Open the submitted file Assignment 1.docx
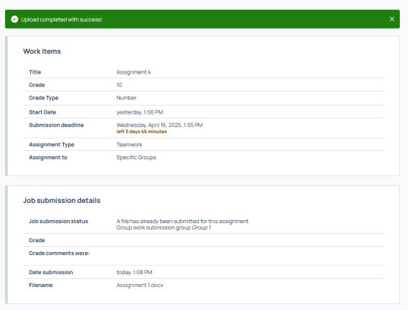 click(x=139, y=285)
